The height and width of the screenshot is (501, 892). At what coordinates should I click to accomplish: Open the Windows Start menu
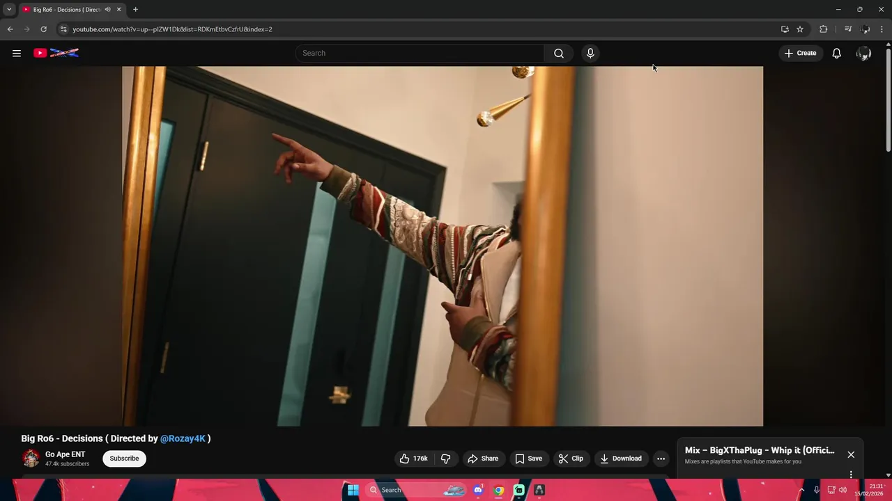(353, 490)
